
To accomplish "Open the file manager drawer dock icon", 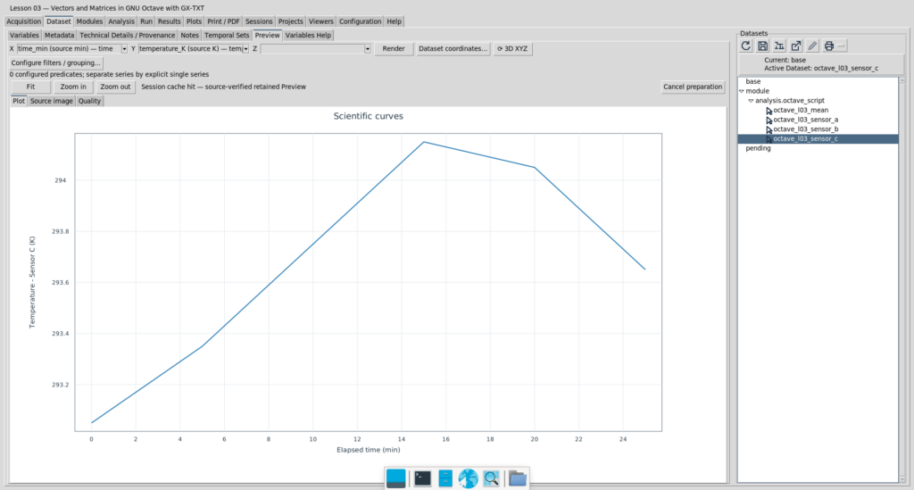I will pos(445,478).
